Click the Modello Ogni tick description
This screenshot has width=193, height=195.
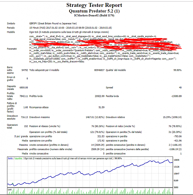69,32
